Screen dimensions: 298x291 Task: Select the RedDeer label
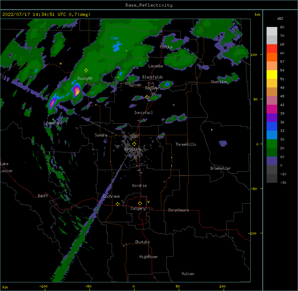point(152,88)
